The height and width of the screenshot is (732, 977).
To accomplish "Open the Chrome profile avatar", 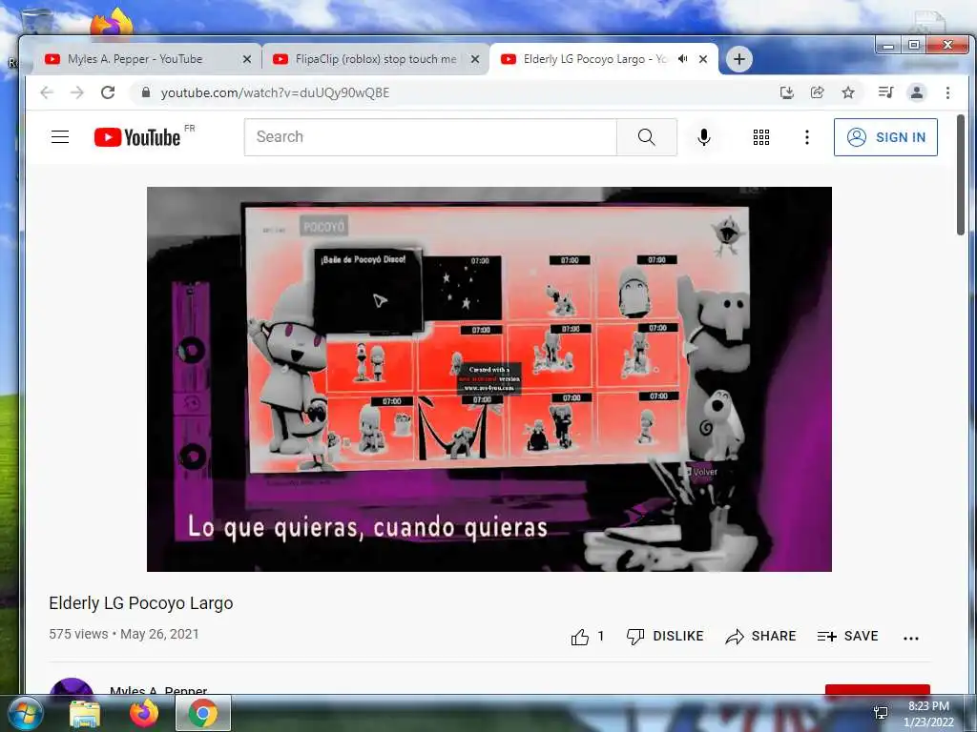I will click(x=917, y=92).
